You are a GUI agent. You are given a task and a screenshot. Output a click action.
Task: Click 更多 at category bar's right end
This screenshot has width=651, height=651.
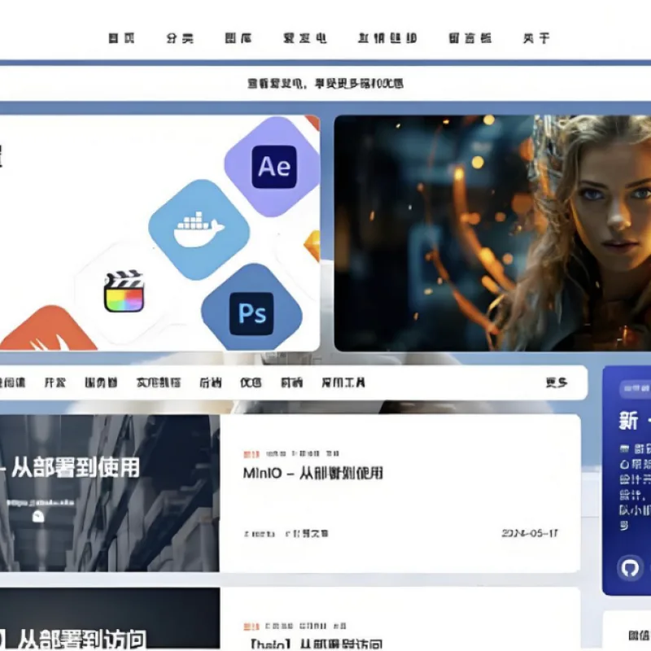[x=557, y=382]
